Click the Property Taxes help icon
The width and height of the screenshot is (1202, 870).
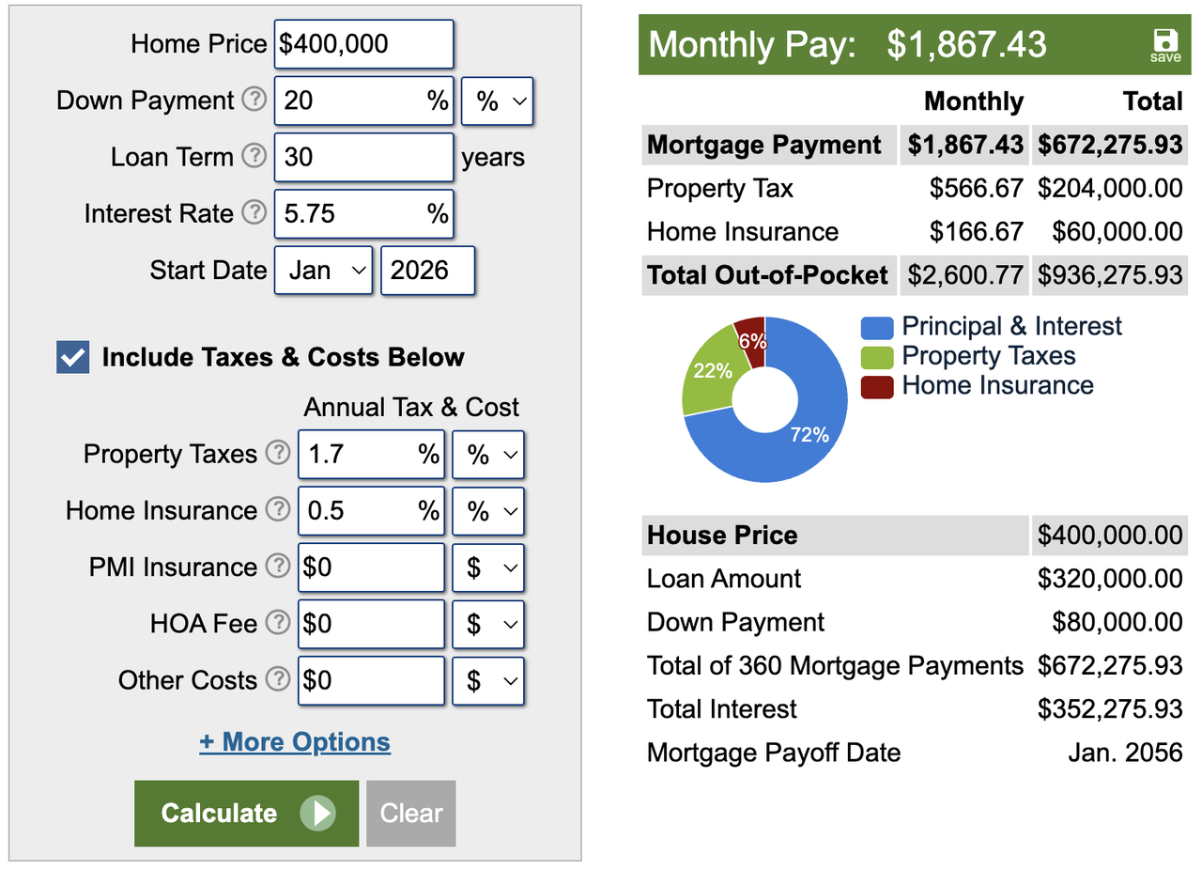coord(278,454)
